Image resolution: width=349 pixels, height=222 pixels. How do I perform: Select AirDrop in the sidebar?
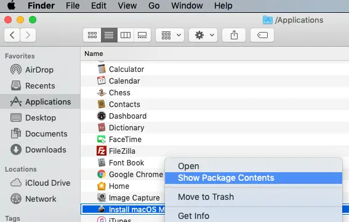point(39,70)
